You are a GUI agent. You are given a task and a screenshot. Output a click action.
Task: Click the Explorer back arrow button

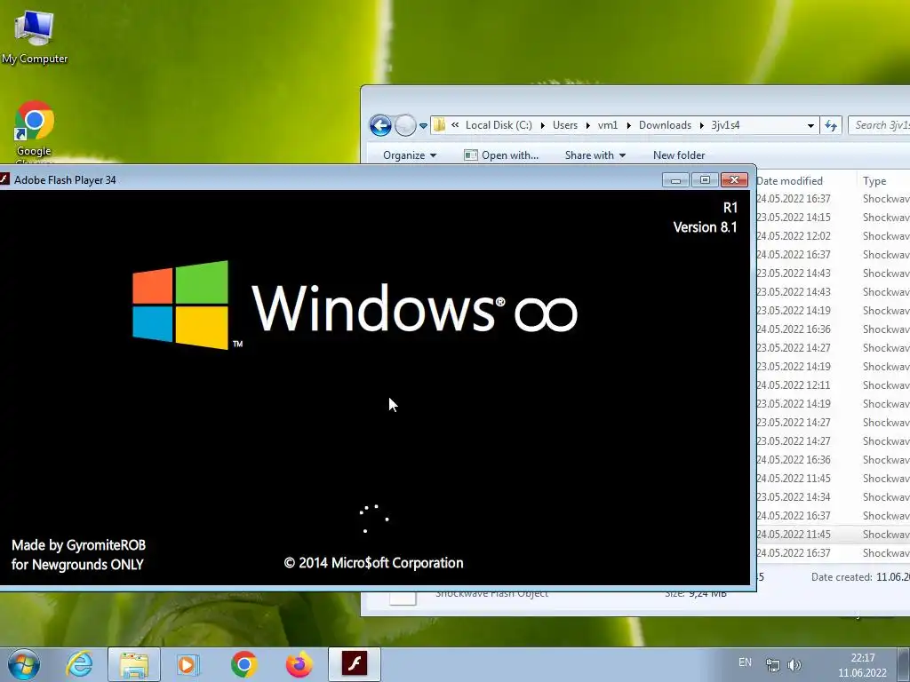(380, 125)
